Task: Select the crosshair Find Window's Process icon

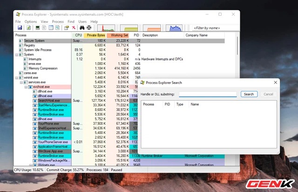Action: [89, 28]
